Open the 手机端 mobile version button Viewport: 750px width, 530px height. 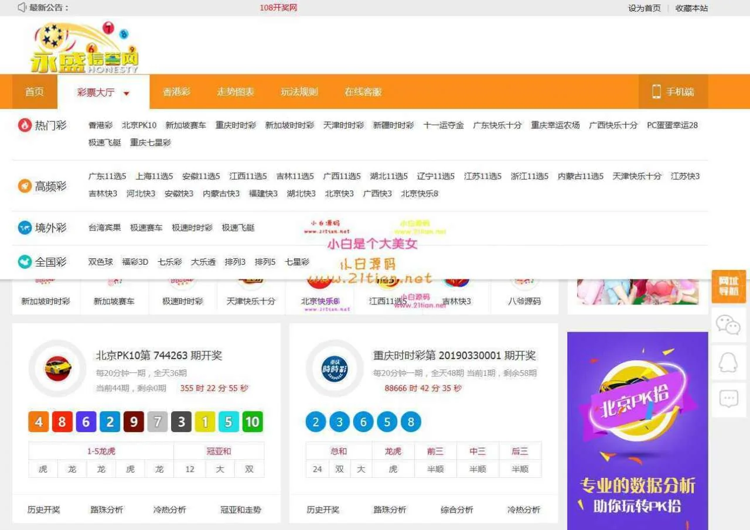point(673,92)
